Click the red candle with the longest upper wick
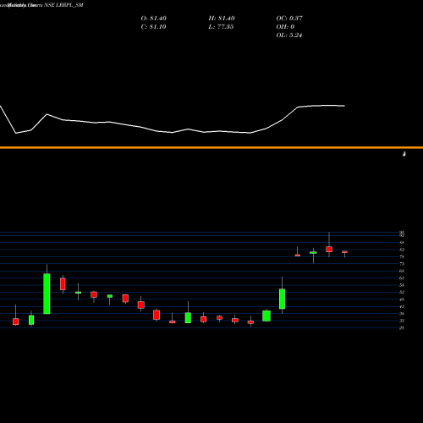This screenshot has height=423, width=423. point(329,250)
